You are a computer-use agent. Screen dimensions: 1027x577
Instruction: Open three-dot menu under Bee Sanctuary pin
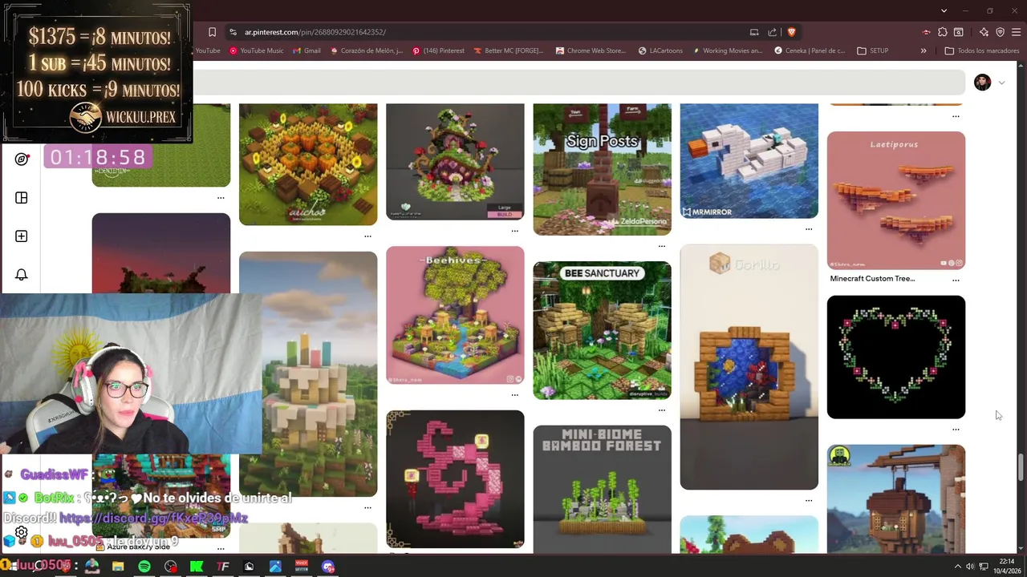(x=662, y=410)
